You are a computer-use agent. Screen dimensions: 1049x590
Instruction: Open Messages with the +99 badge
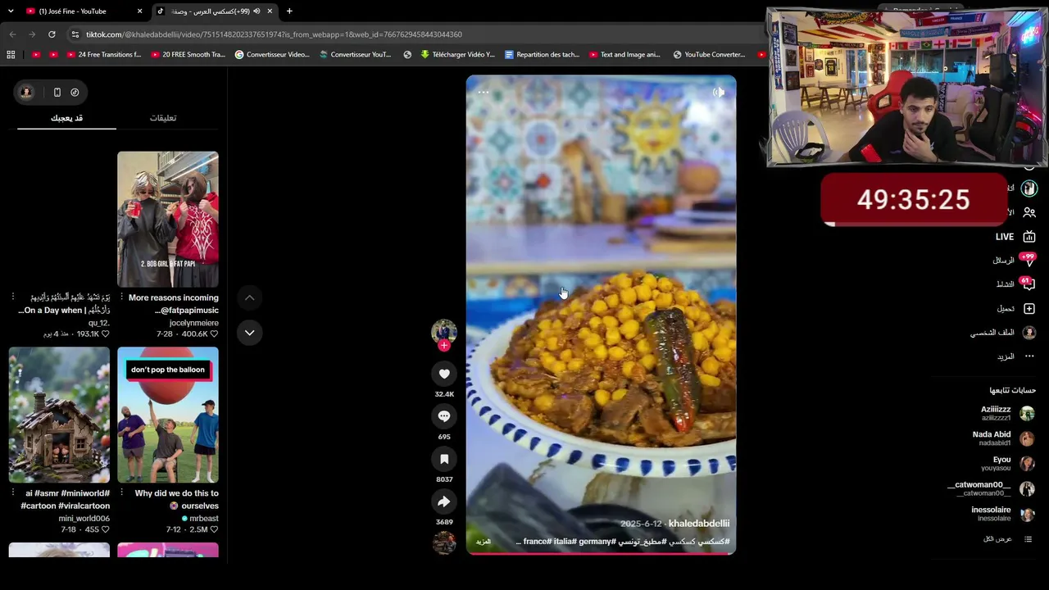(1015, 261)
